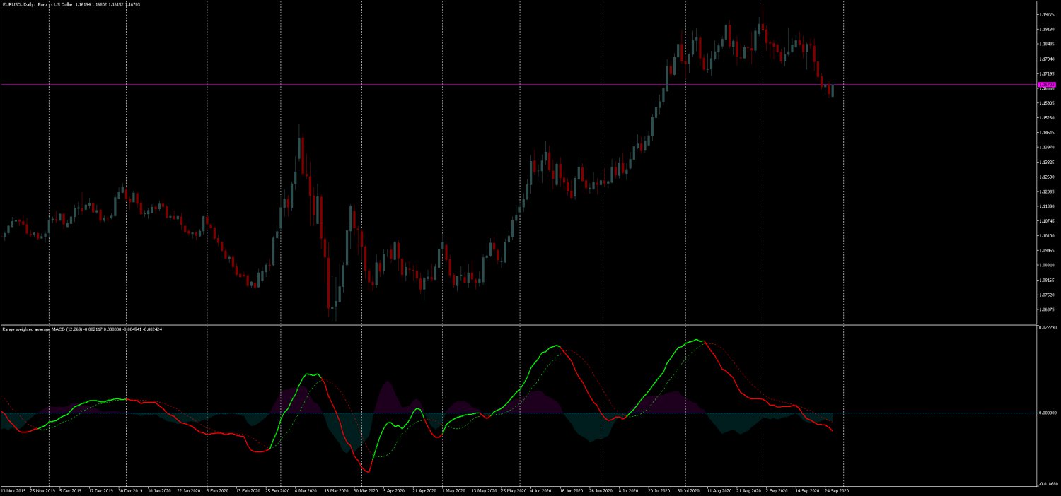Click the 1.16703 price tag on right axis
1061x496 pixels.
[1047, 85]
